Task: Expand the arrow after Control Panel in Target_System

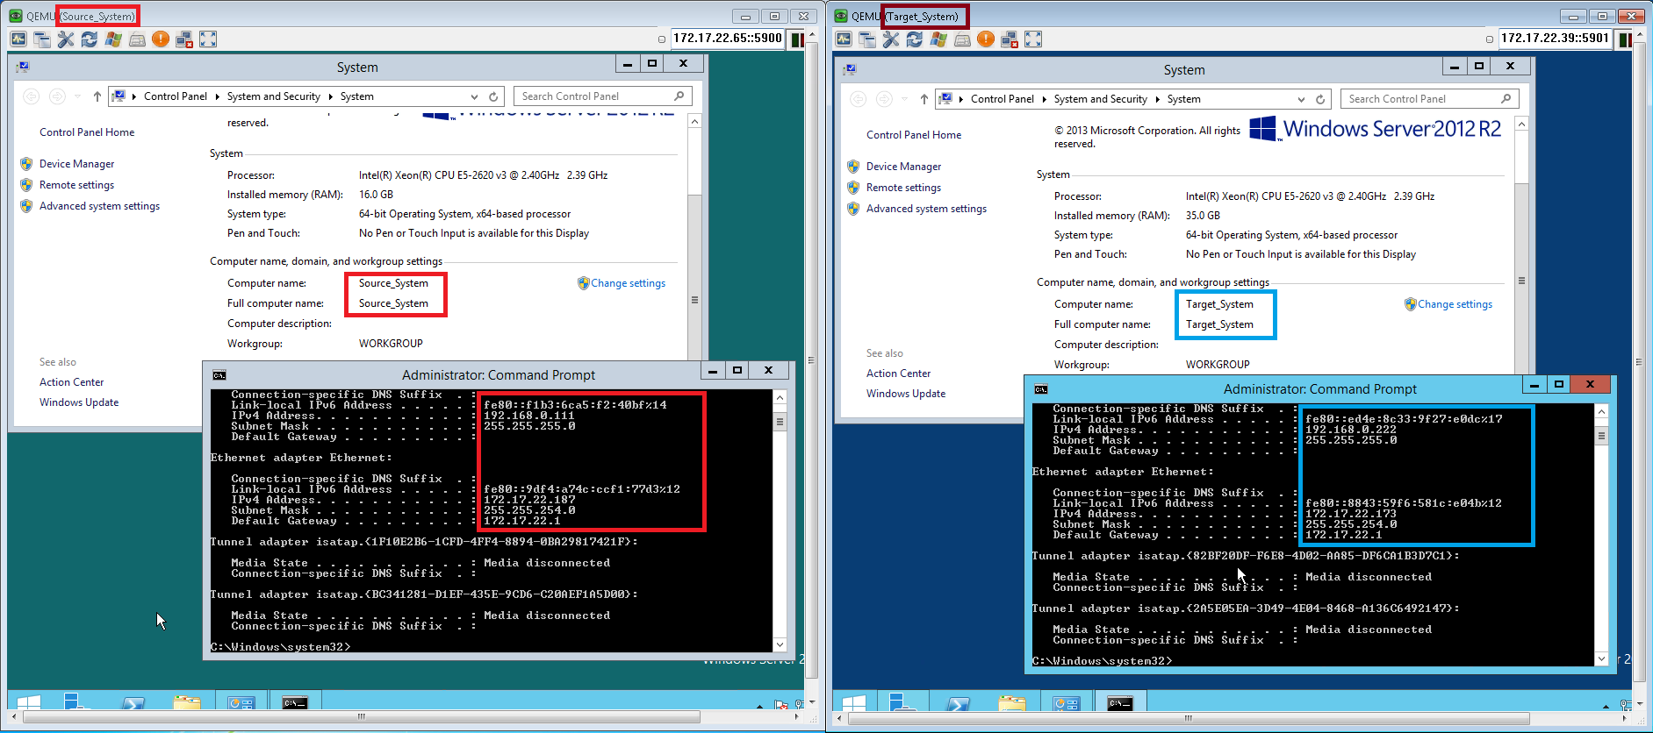Action: click(x=1045, y=99)
